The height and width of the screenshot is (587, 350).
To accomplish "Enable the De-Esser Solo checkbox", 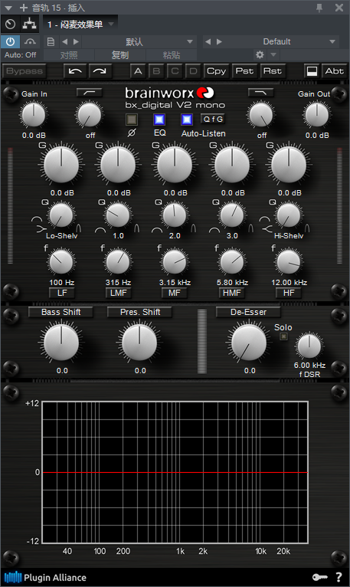I will [x=283, y=336].
